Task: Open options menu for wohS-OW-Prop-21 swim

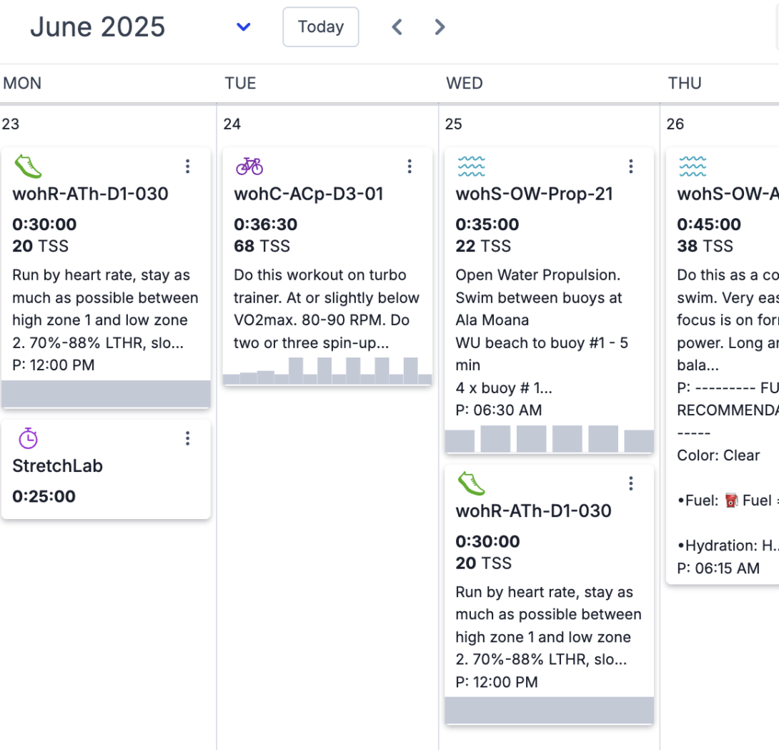Action: (631, 167)
